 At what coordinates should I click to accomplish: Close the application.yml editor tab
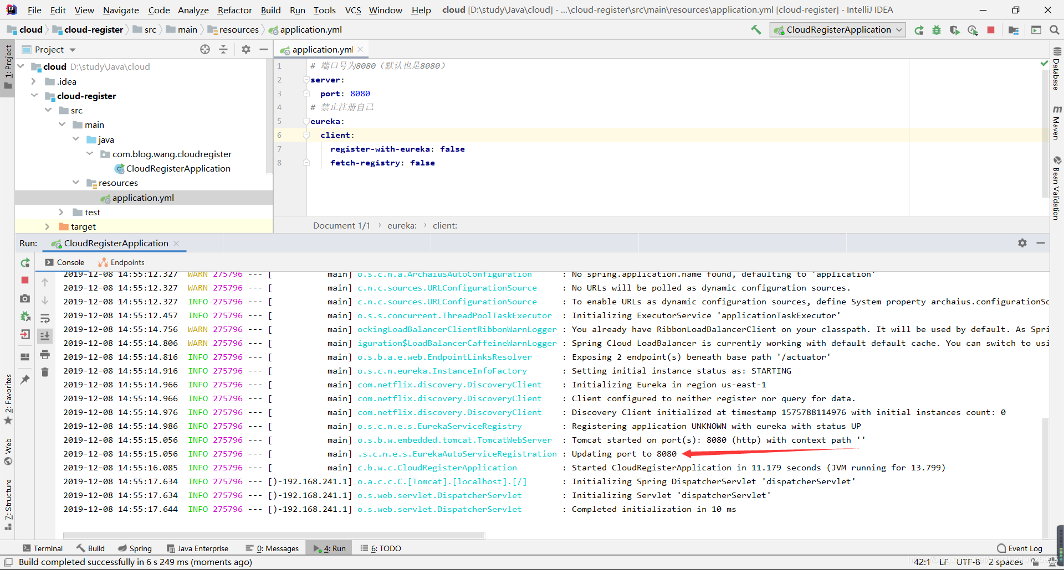pyautogui.click(x=360, y=49)
